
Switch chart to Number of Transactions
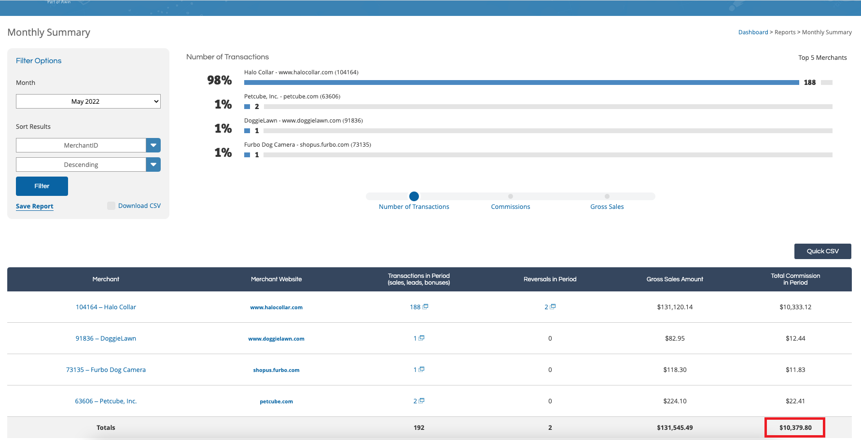[x=414, y=206]
